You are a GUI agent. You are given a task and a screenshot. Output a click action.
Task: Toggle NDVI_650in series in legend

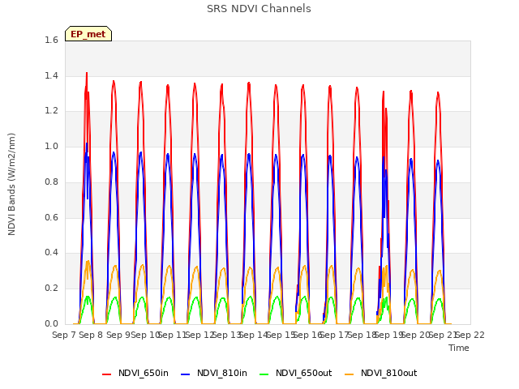point(135,374)
